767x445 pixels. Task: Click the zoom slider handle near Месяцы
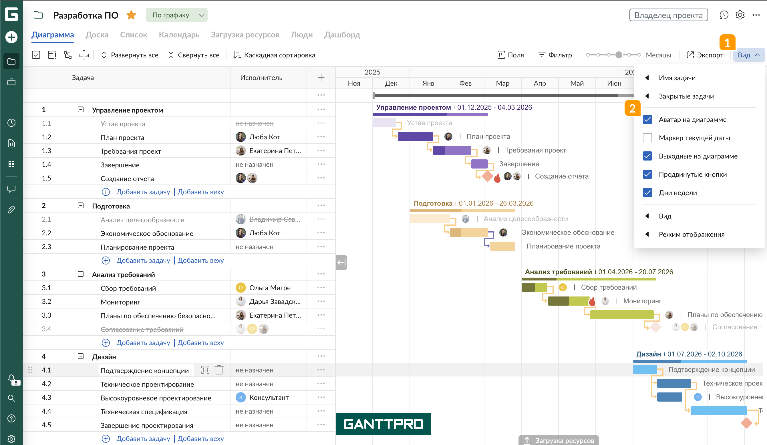[619, 55]
